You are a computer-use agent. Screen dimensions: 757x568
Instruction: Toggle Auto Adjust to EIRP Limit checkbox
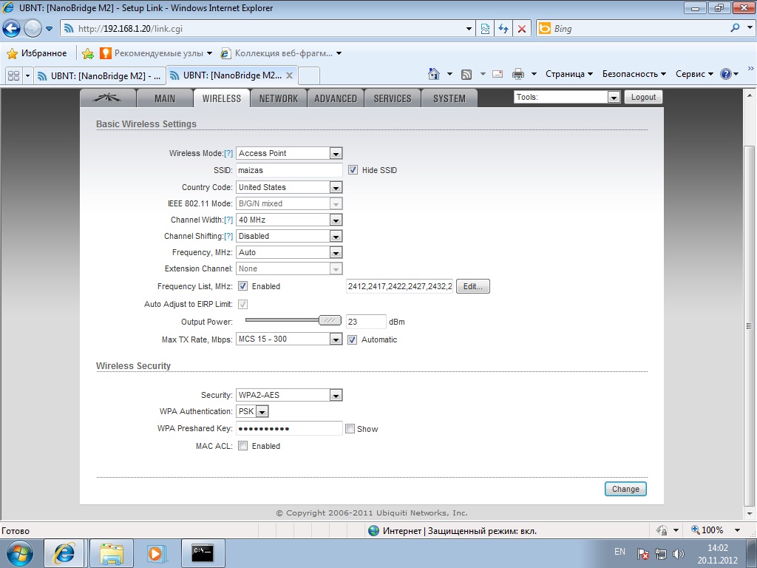pyautogui.click(x=242, y=304)
